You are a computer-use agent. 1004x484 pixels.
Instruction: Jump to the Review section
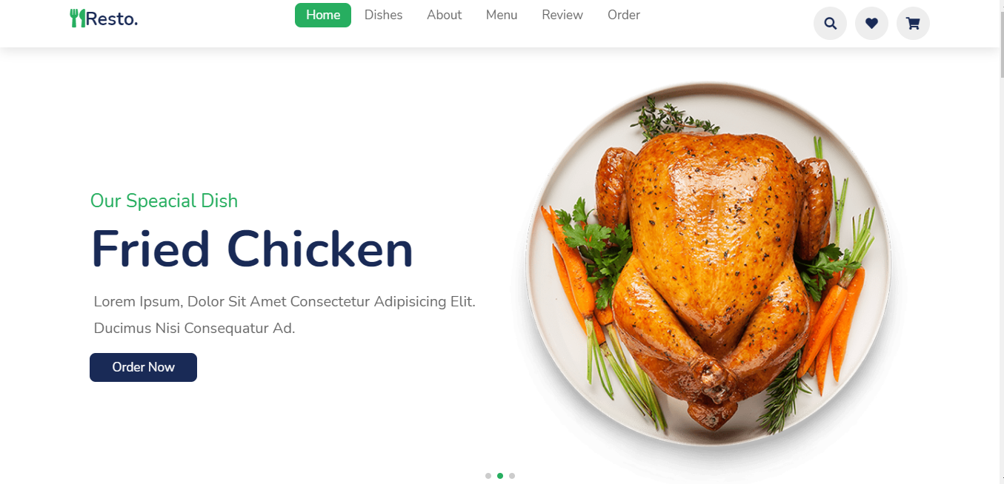[x=562, y=15]
